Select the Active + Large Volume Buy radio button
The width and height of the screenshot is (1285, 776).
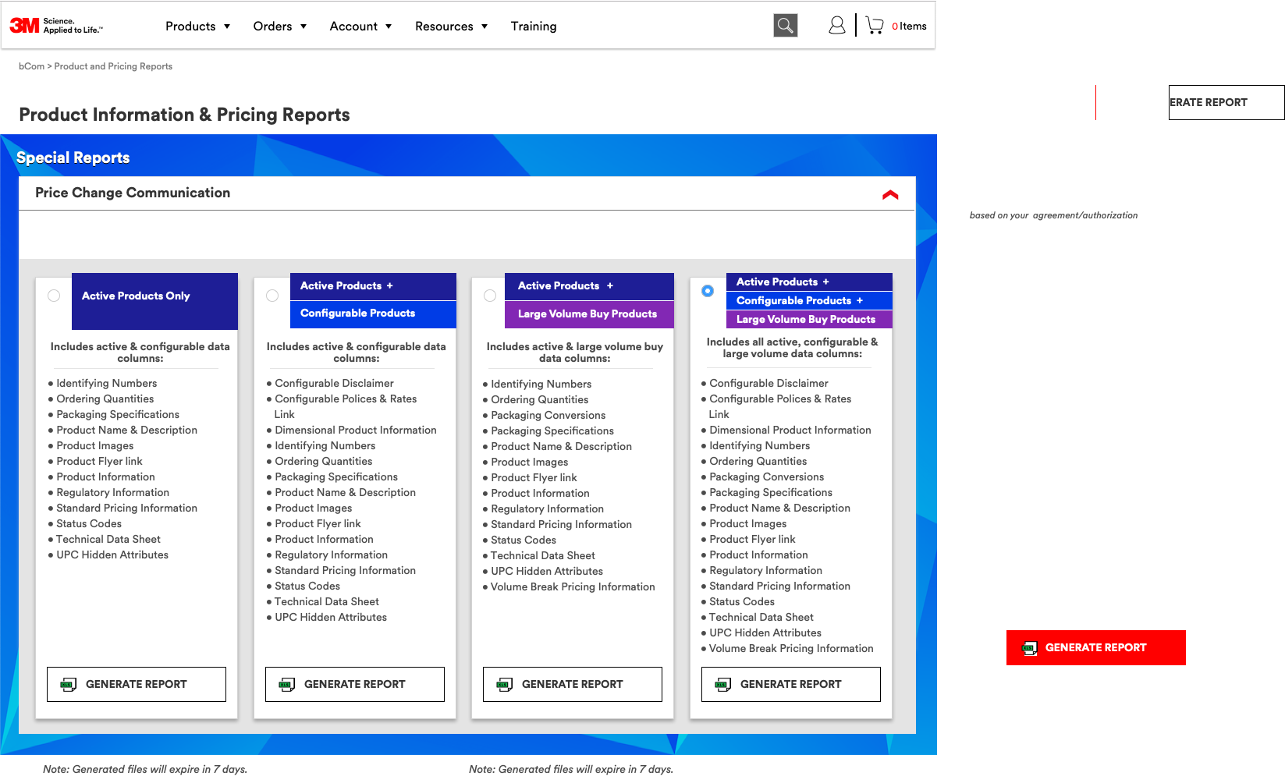pos(490,296)
